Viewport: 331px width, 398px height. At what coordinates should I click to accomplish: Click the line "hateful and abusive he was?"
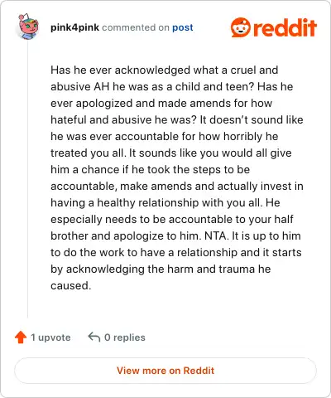click(x=177, y=119)
